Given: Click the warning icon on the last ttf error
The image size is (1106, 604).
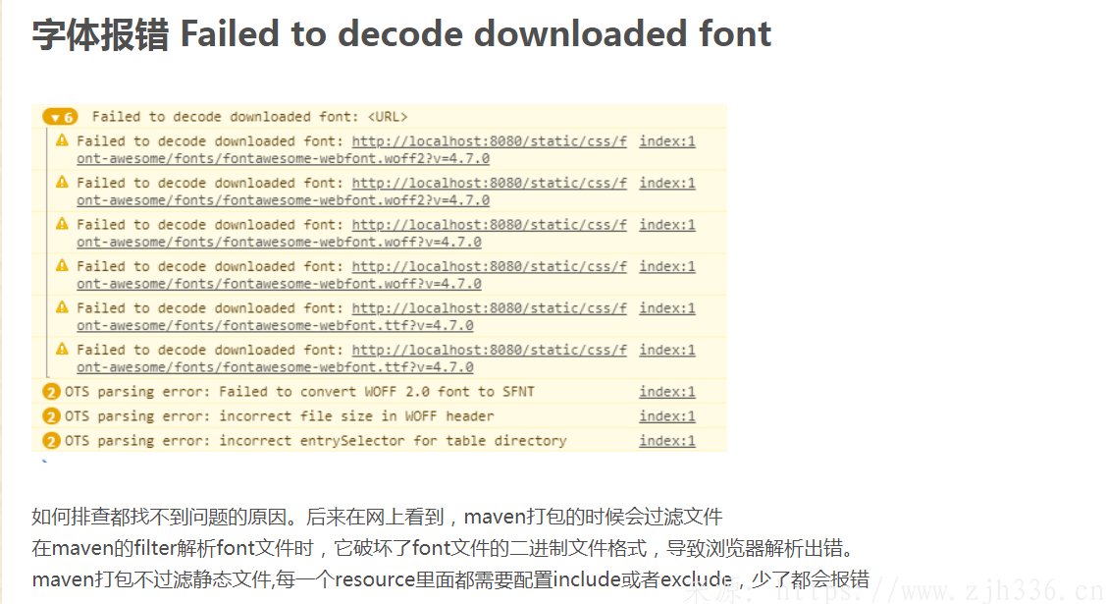Looking at the screenshot, I should click(x=63, y=349).
